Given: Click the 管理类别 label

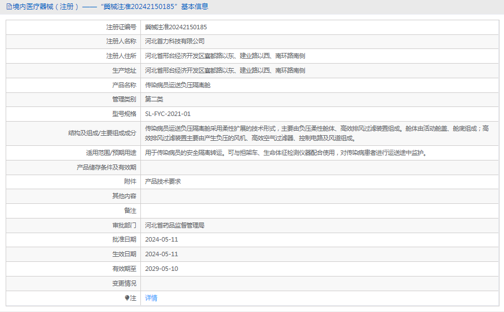Looking at the screenshot, I should pos(124,99).
